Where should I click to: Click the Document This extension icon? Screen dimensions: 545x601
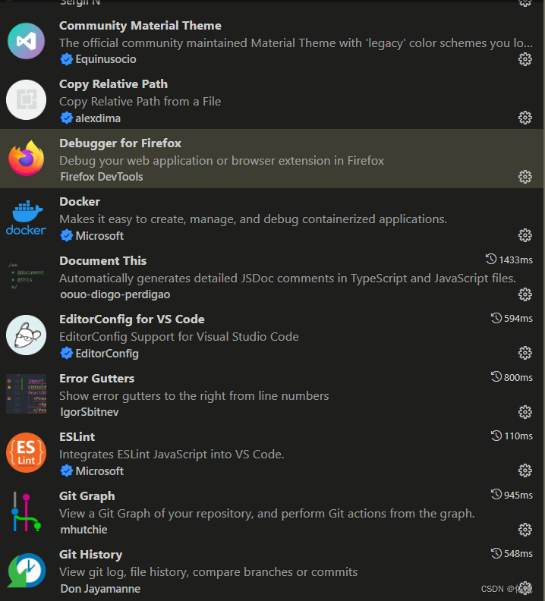26,276
